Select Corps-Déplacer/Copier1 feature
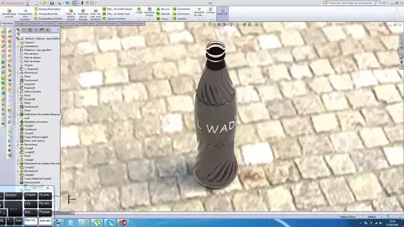Viewport: 404px width, 227px height. [38, 179]
